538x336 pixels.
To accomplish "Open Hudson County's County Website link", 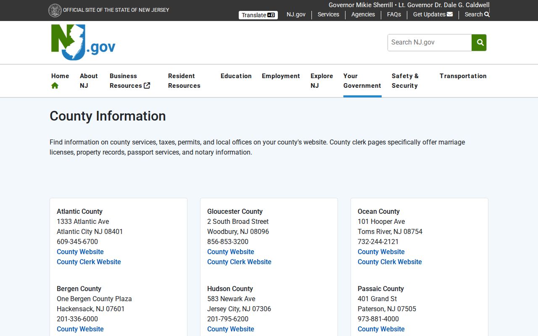I will pyautogui.click(x=231, y=329).
